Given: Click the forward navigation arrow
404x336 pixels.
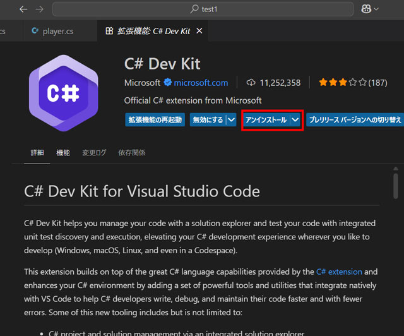Looking at the screenshot, I should pyautogui.click(x=40, y=9).
